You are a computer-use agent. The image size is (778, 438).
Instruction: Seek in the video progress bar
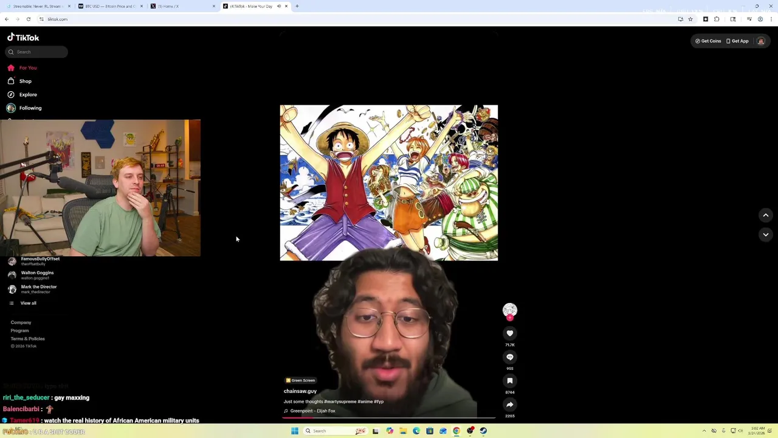click(388, 418)
